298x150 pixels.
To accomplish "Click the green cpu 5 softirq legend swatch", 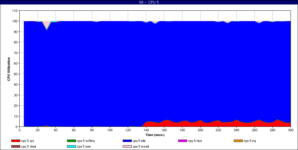I will pos(71,141).
